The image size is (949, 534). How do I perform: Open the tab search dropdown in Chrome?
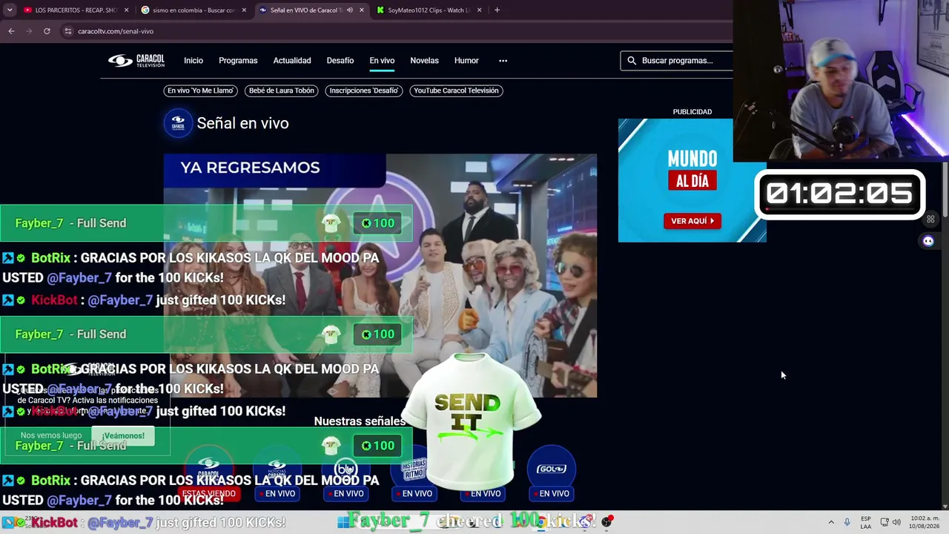(x=10, y=10)
